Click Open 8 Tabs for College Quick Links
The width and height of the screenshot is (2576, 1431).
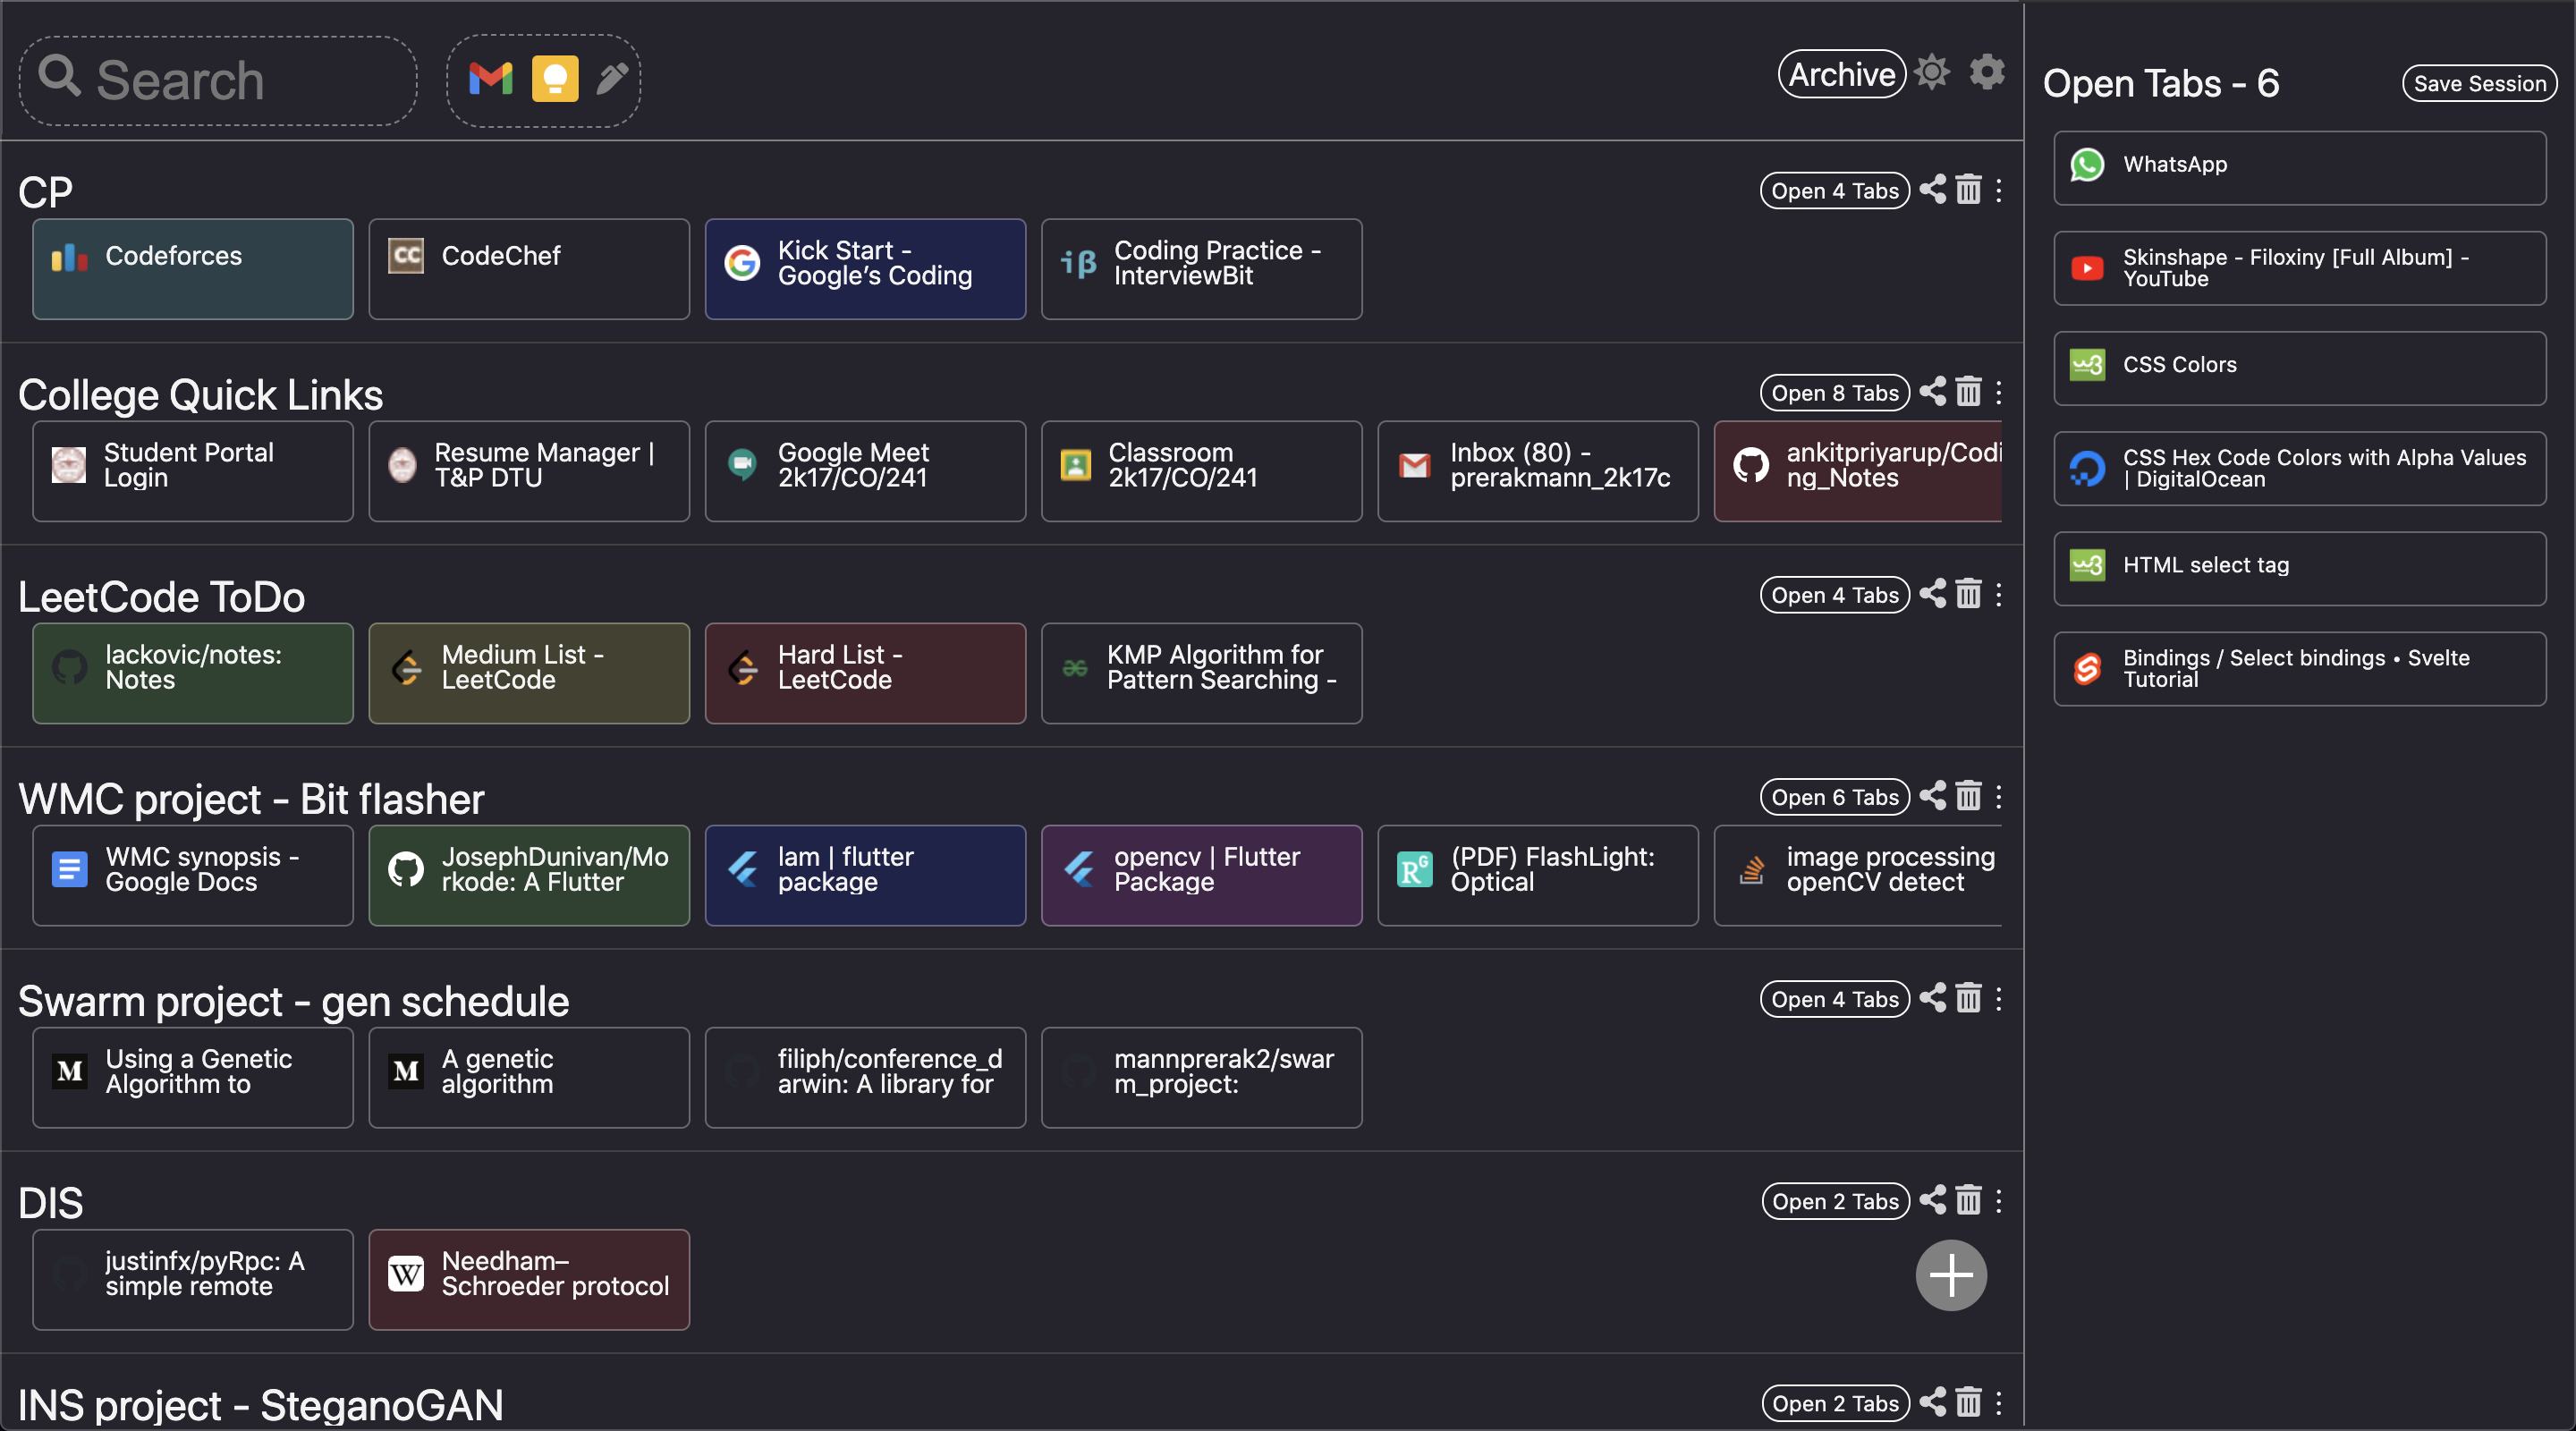(1834, 393)
